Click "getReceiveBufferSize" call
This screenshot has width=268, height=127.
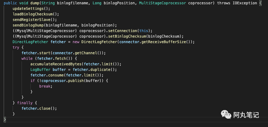[164, 42]
